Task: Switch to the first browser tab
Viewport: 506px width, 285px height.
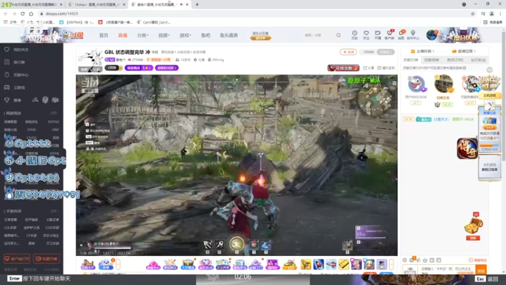Action: click(x=32, y=4)
